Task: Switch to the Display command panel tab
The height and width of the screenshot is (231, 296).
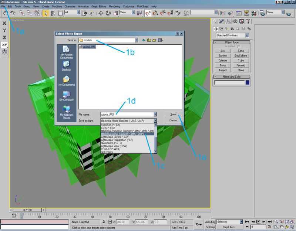Action: 242,21
